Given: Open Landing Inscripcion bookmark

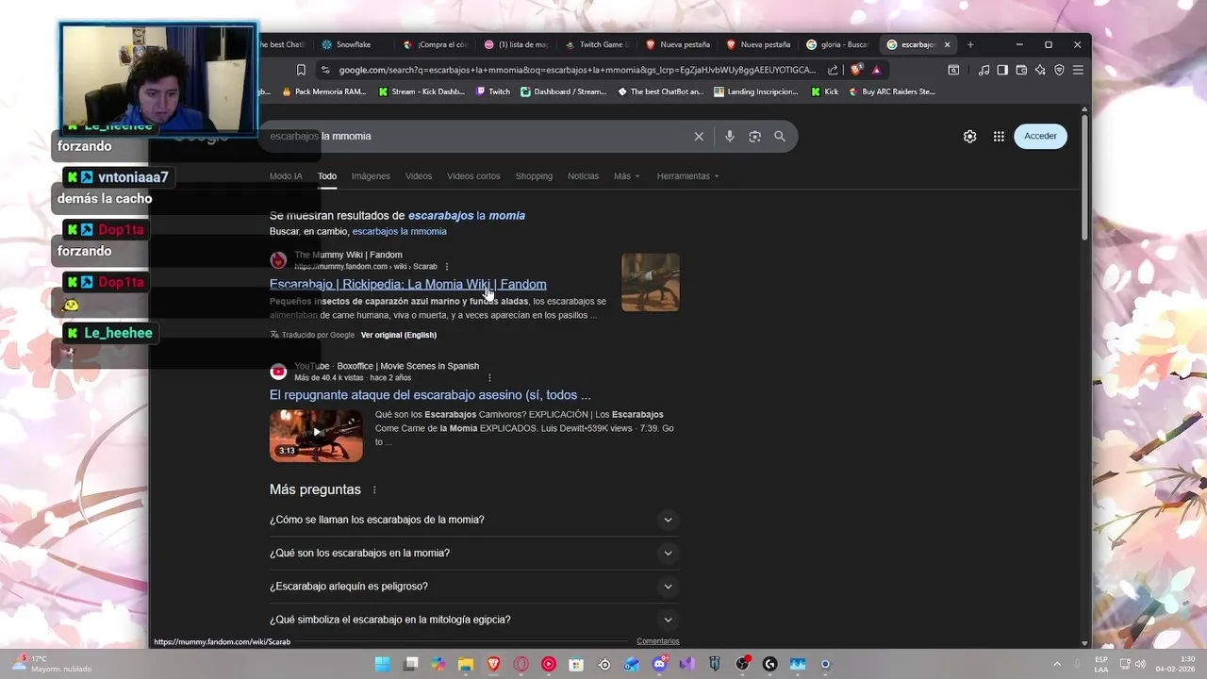Looking at the screenshot, I should click(757, 91).
